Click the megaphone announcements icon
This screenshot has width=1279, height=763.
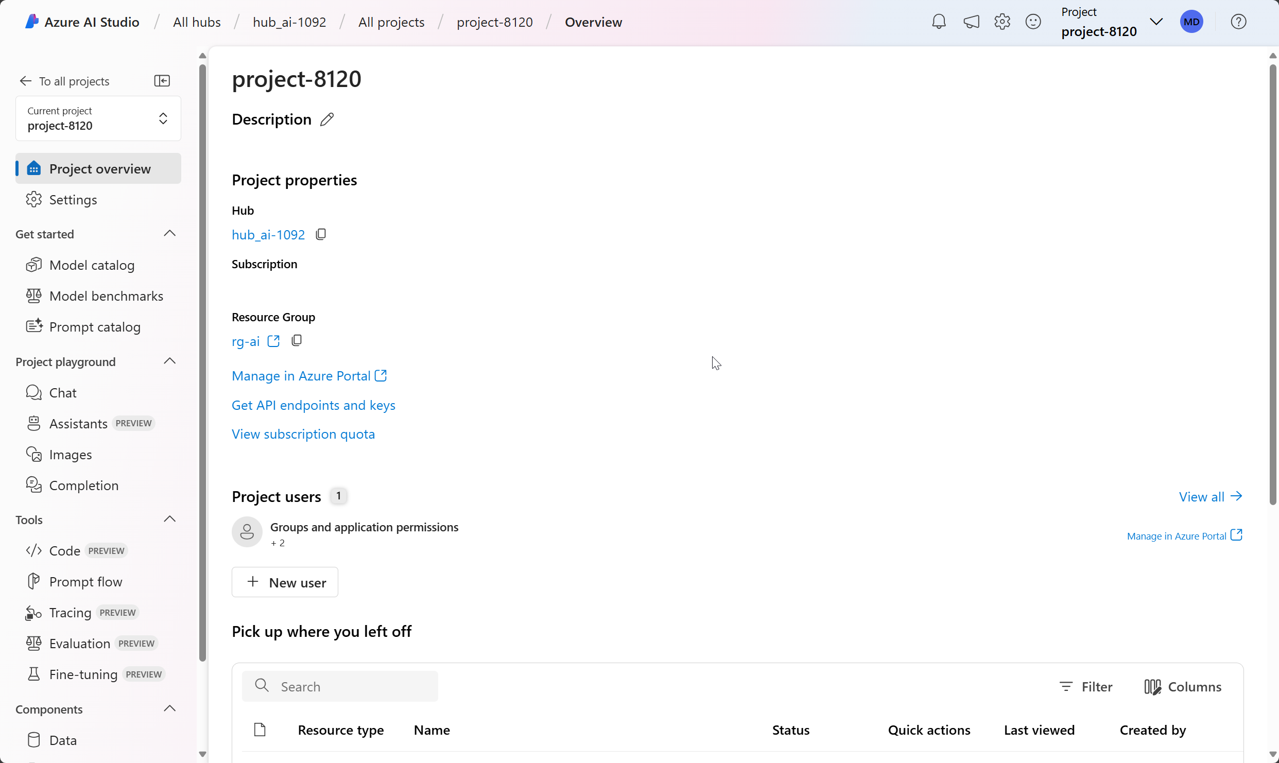point(971,22)
